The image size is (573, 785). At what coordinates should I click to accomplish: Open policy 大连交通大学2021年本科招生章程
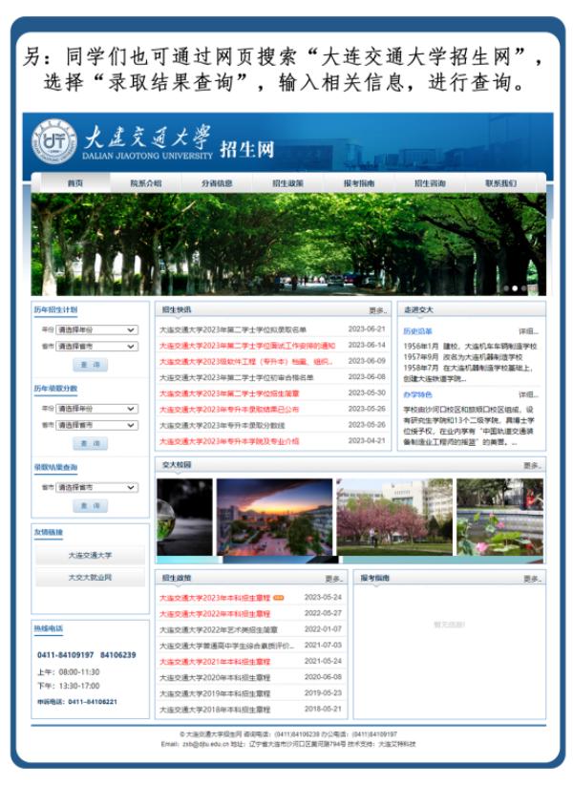(x=215, y=662)
